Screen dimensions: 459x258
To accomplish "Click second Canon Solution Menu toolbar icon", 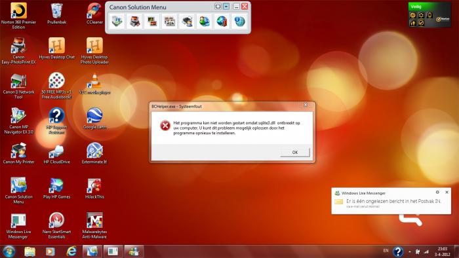I will (134, 22).
